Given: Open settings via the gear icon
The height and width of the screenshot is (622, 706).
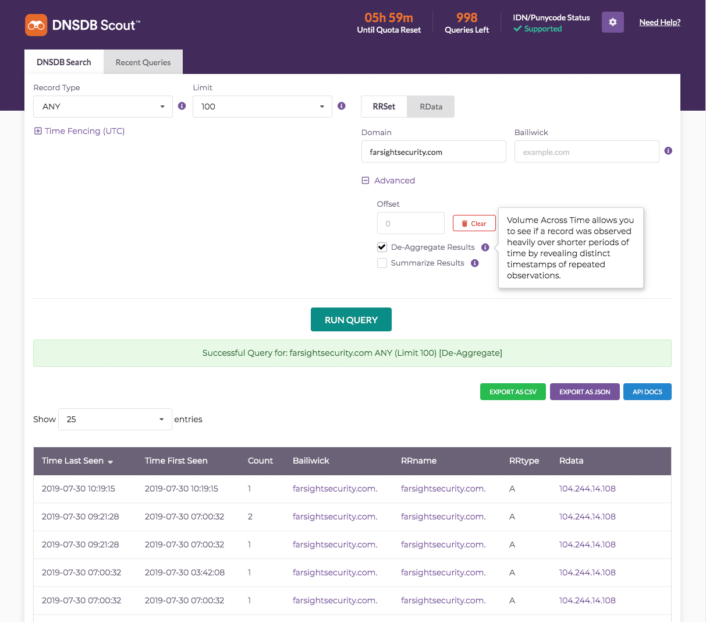Looking at the screenshot, I should (612, 22).
